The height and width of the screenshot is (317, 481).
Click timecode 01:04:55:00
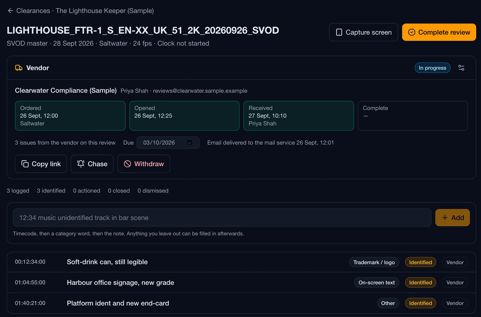30,282
